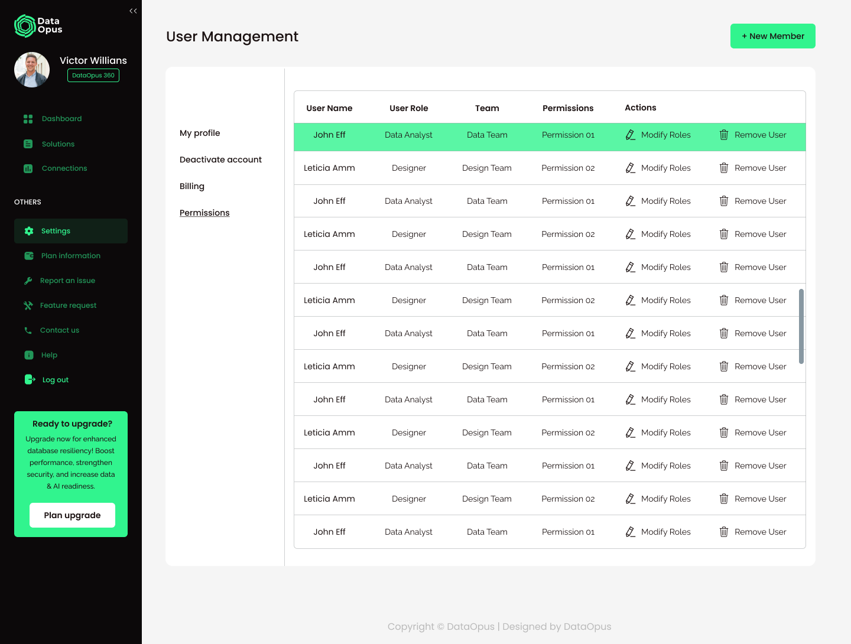Click the DataOpus 360 badge
The height and width of the screenshot is (644, 851).
point(93,76)
